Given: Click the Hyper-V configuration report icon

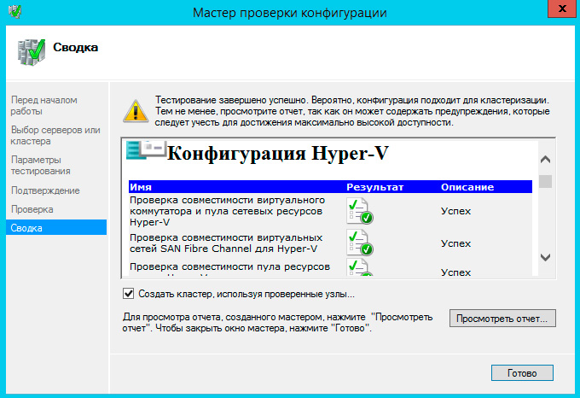Looking at the screenshot, I should click(146, 150).
